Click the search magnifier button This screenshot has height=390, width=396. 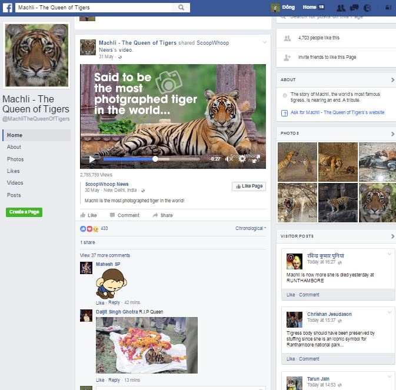[x=181, y=8]
